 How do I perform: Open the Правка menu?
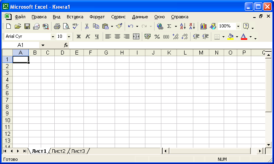pos(39,17)
